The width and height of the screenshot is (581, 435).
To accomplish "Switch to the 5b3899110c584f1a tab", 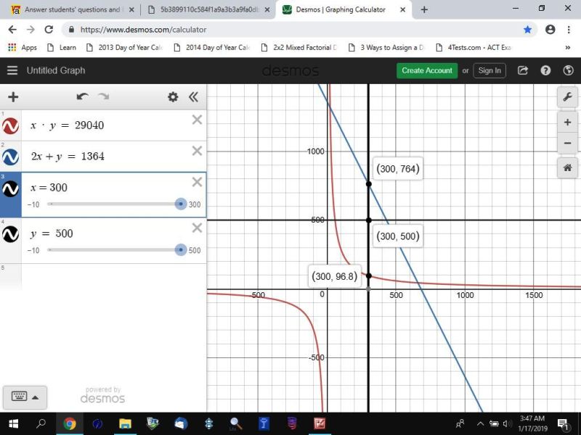I will click(208, 9).
